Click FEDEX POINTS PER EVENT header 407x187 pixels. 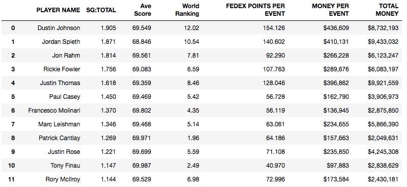pos(255,10)
